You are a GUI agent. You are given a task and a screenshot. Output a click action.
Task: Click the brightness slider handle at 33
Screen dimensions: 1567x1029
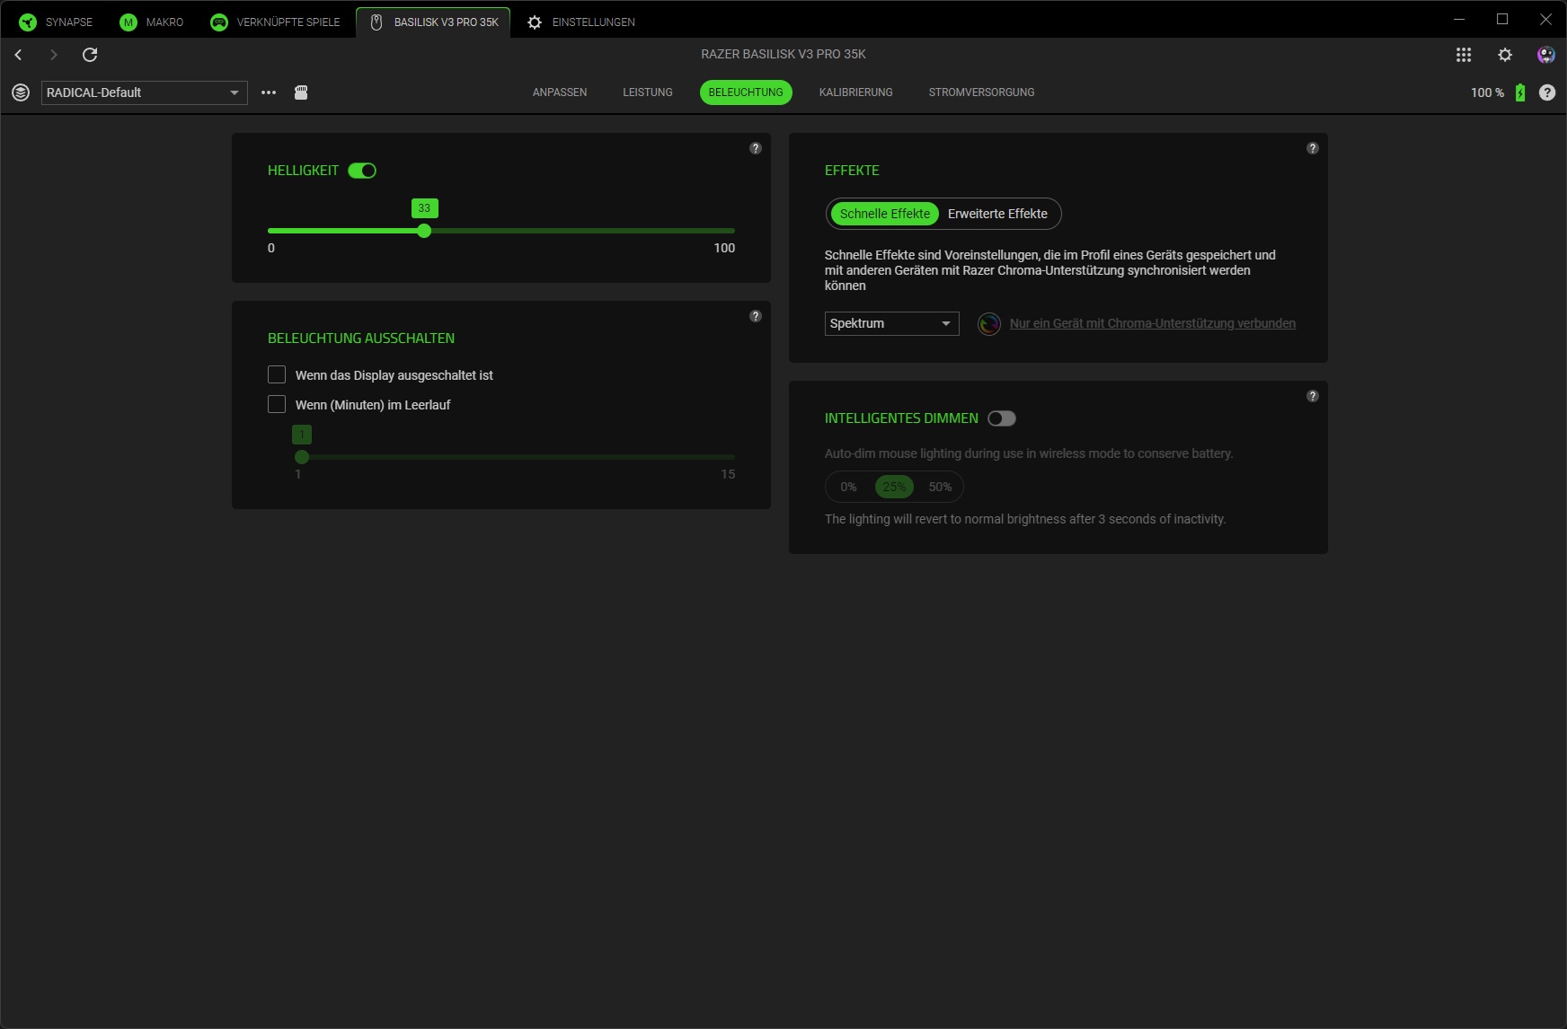[x=424, y=231]
